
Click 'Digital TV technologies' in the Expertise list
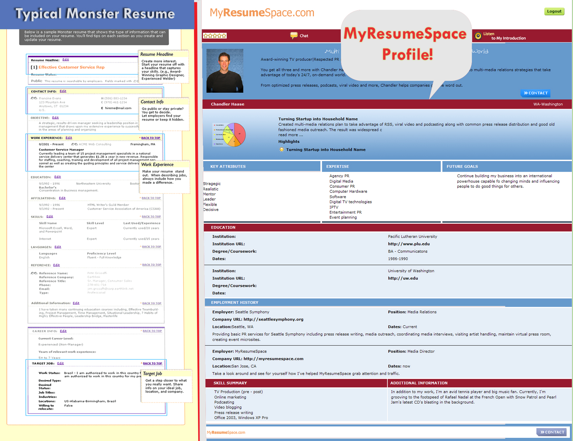tap(351, 202)
